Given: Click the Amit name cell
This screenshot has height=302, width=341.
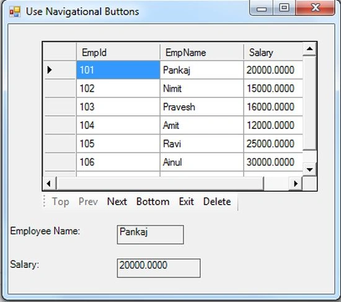Looking at the screenshot, I should point(202,125).
